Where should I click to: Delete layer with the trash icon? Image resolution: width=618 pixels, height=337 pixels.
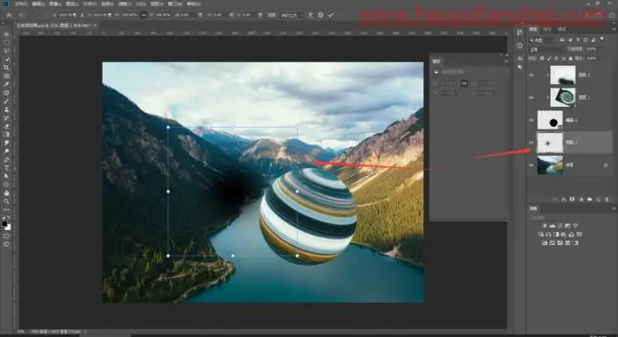[x=607, y=200]
